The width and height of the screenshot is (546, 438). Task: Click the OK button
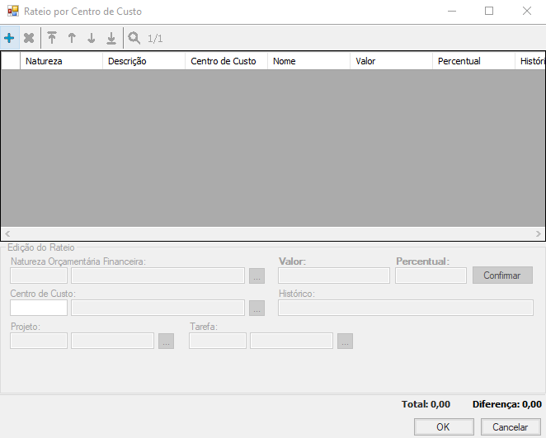tap(443, 427)
